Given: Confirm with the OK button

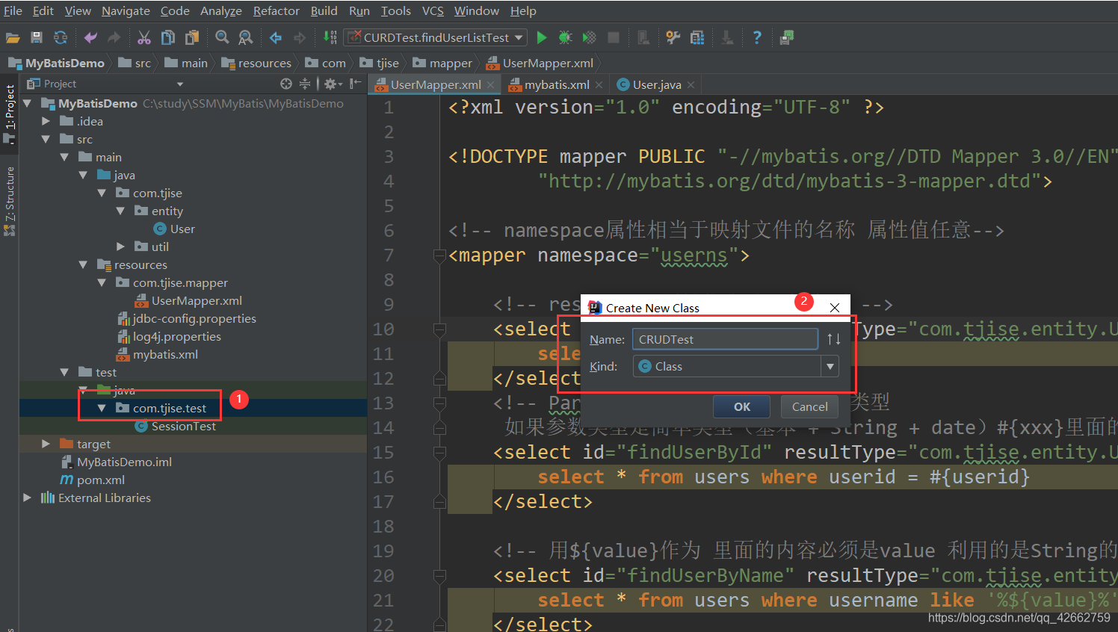Looking at the screenshot, I should 742,406.
